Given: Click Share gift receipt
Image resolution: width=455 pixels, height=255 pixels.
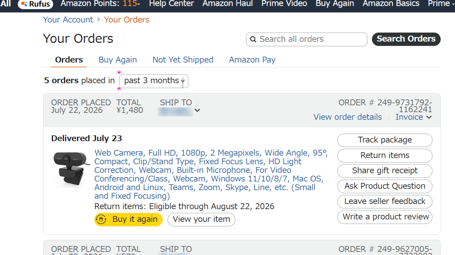Looking at the screenshot, I should (385, 171).
